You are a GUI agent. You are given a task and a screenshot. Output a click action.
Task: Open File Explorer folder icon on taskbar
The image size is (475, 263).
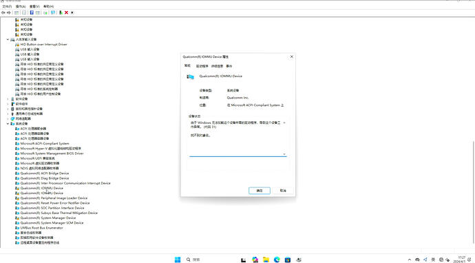[266, 260]
